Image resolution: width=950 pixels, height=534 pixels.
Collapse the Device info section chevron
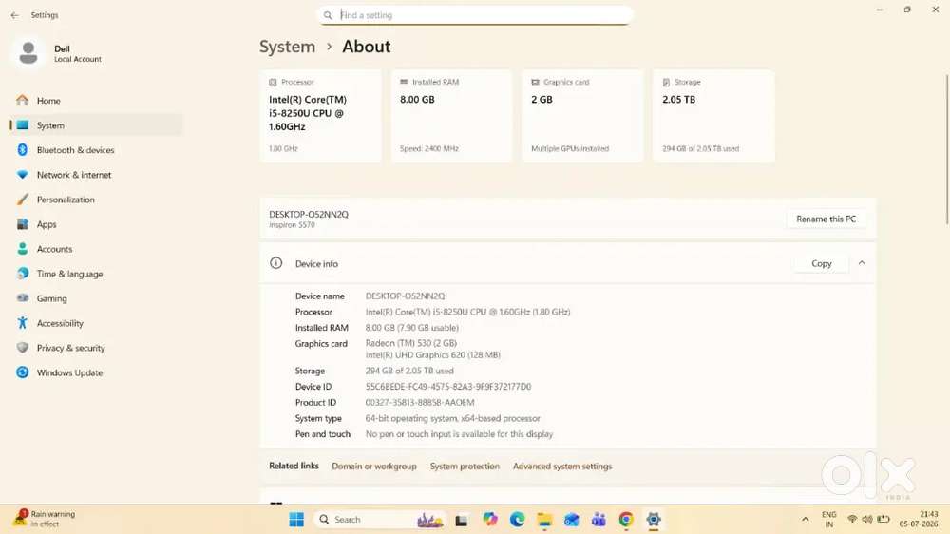[862, 263]
